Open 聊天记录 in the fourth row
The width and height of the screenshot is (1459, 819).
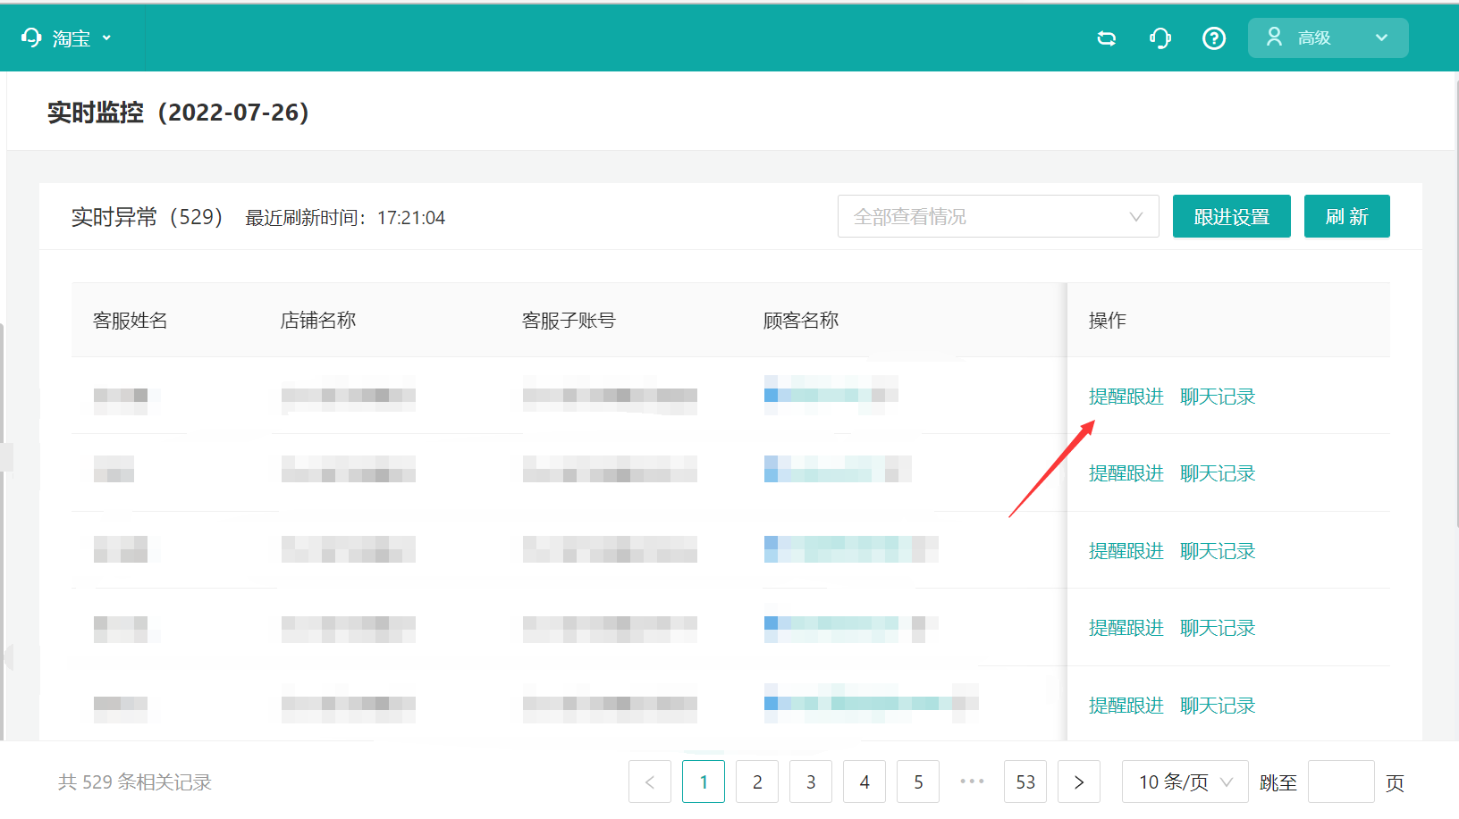pyautogui.click(x=1218, y=628)
